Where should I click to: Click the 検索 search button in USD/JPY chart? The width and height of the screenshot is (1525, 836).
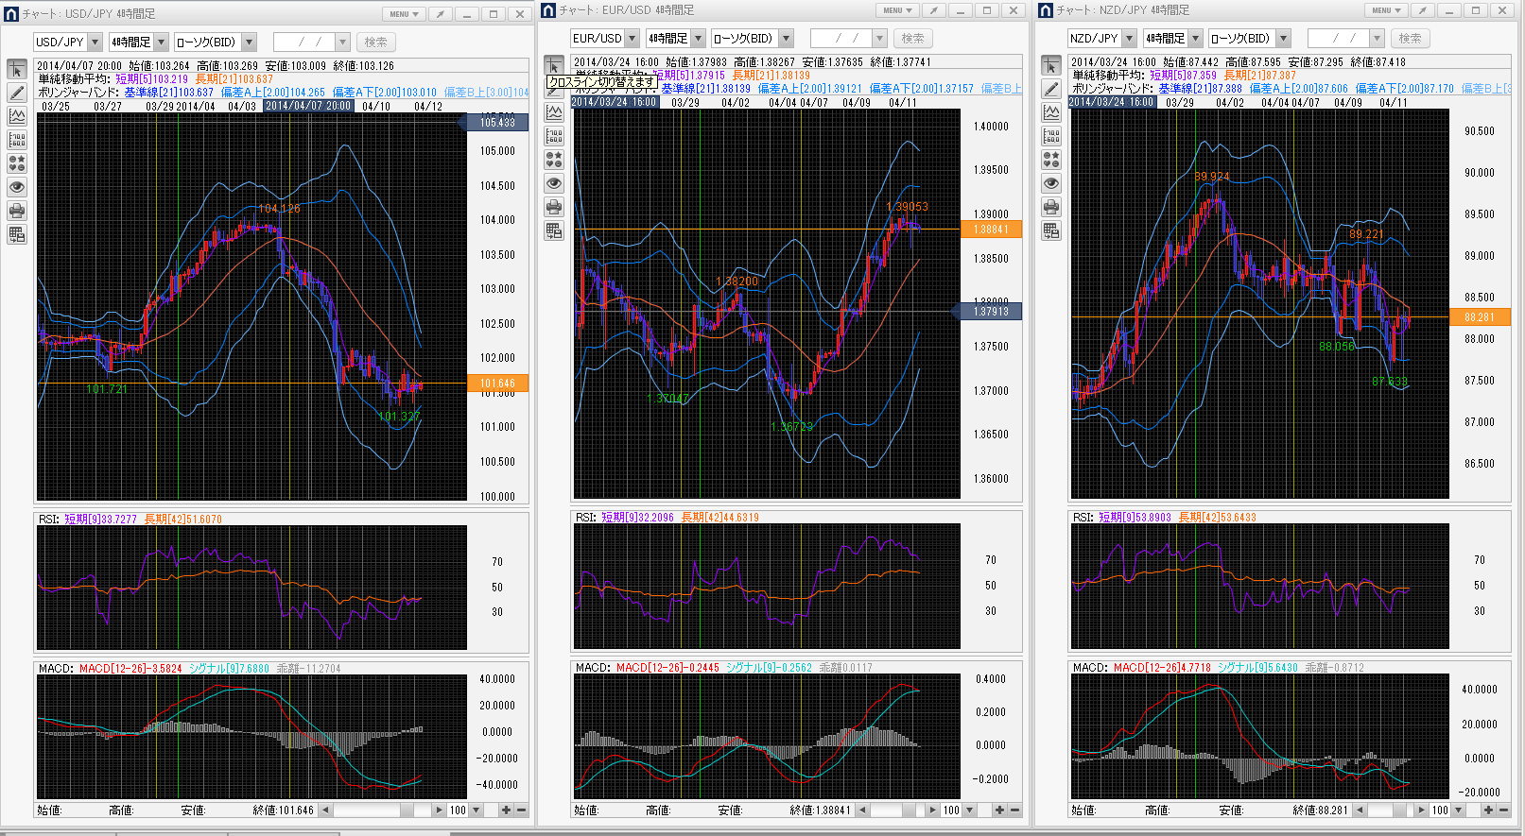click(x=376, y=43)
